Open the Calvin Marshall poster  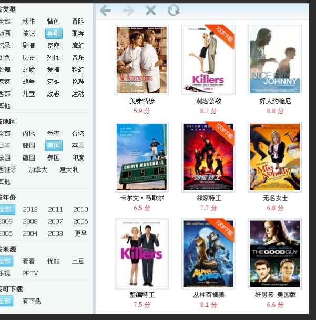point(141,157)
